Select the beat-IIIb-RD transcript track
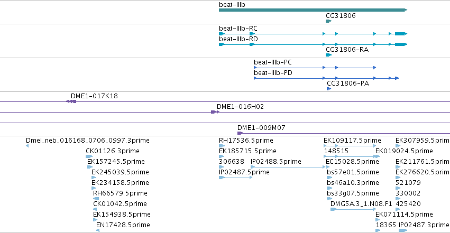The height and width of the screenshot is (233, 450). 313,44
